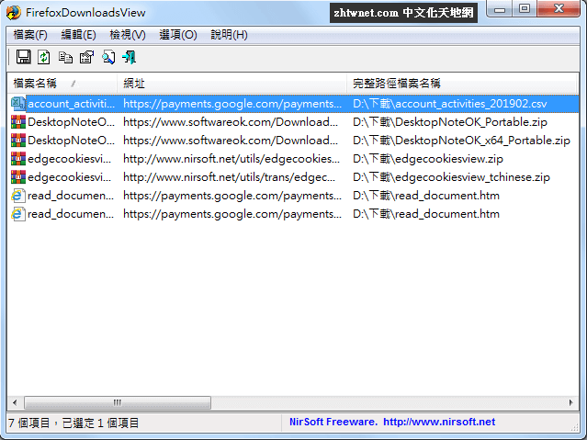Click the account_activiti... file name cell
Screen dimensions: 587x440
(x=71, y=104)
